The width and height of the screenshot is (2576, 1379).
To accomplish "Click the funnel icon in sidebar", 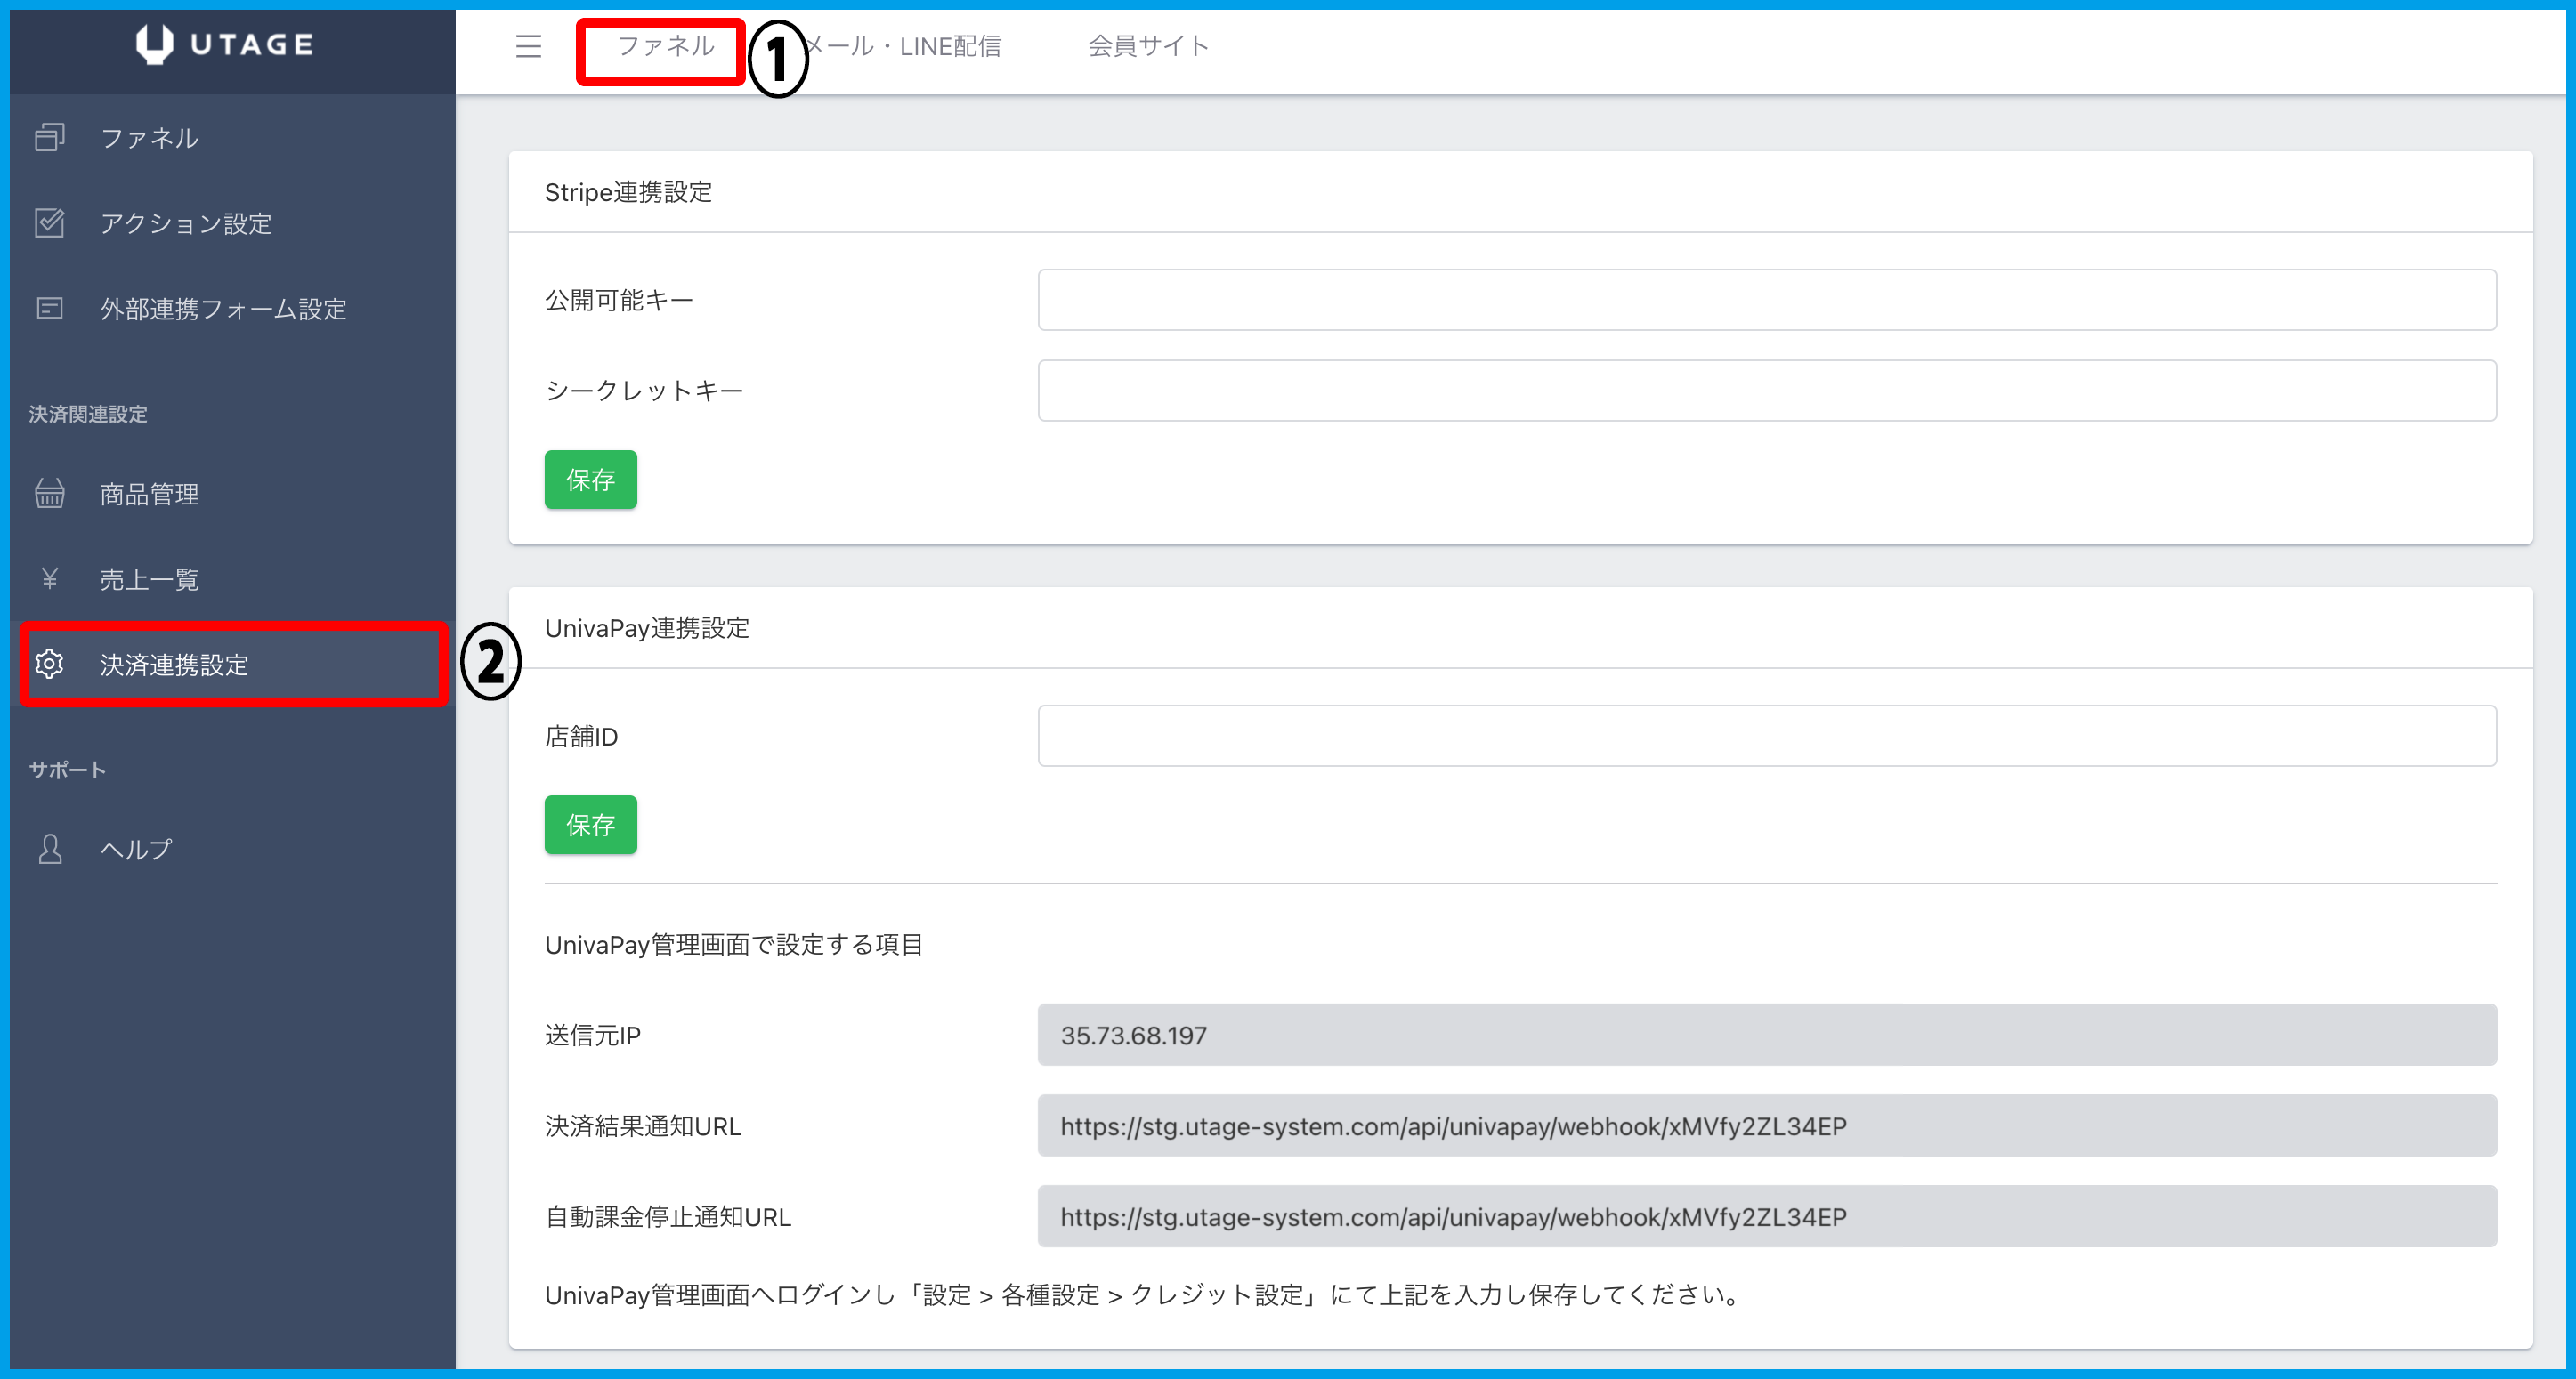I will [49, 137].
